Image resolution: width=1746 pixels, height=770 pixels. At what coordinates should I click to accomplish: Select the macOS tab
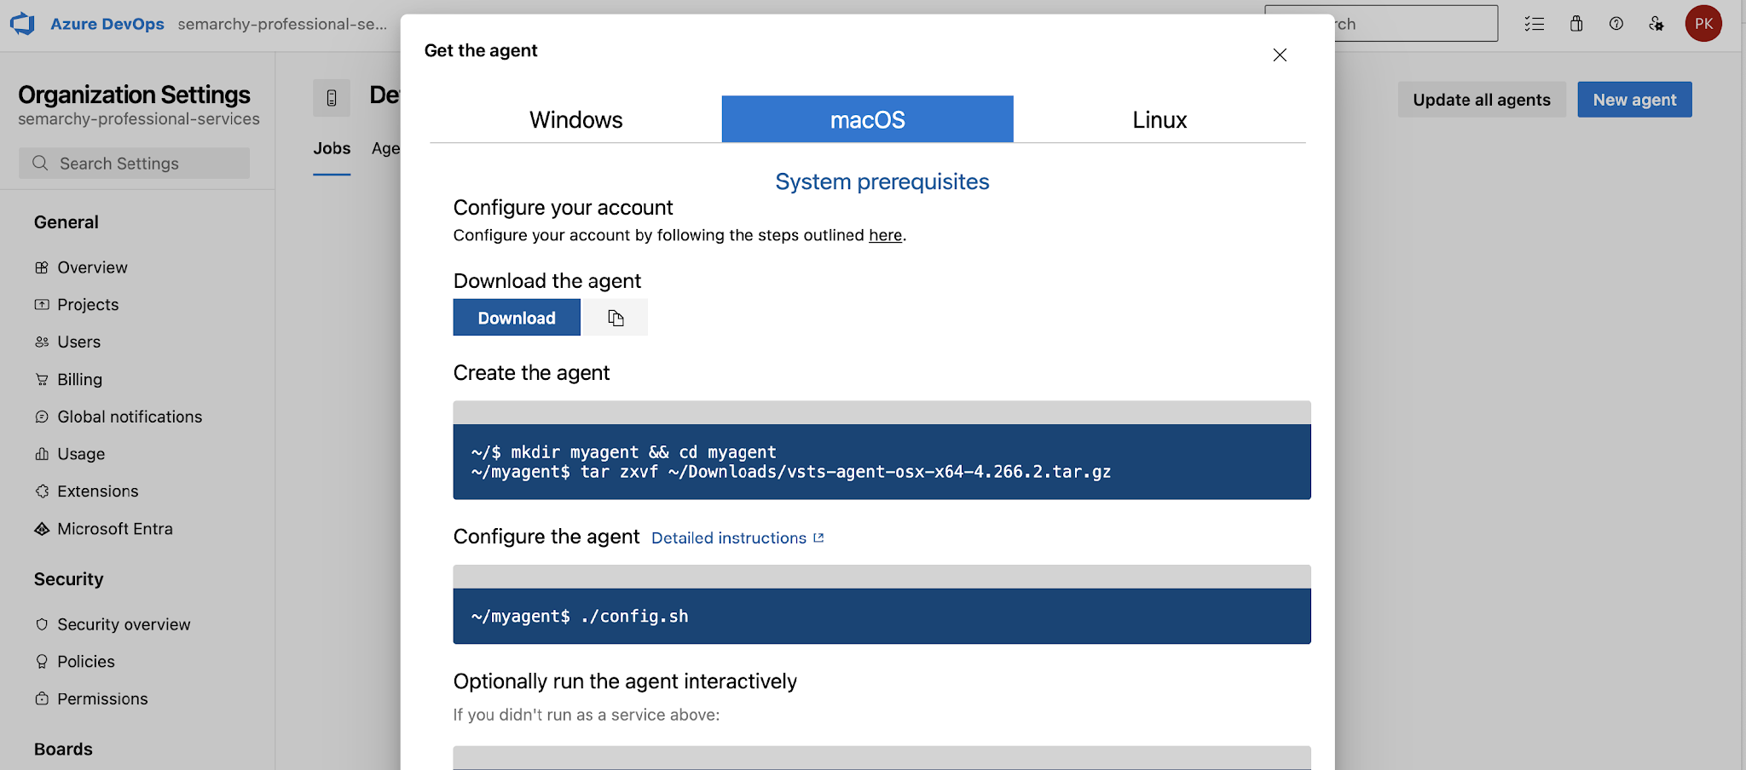click(868, 119)
